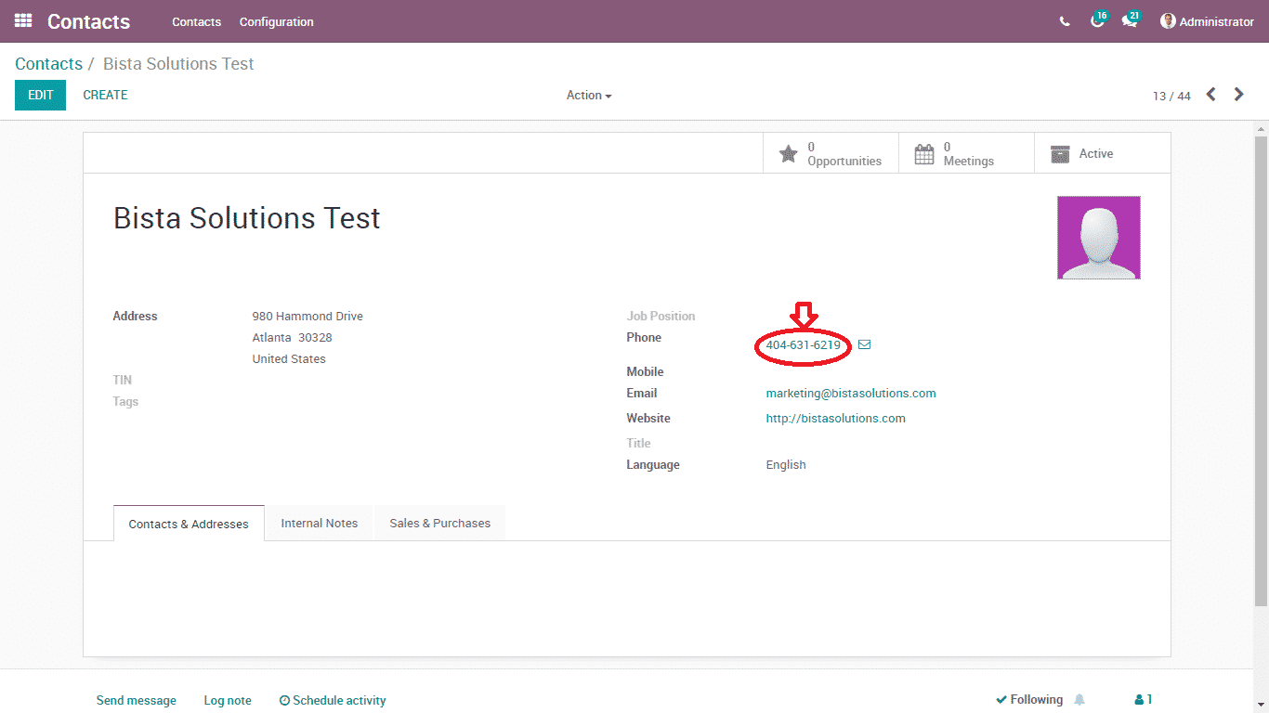Viewport: 1269px width, 713px height.
Task: Click the EDIT button
Action: point(40,95)
